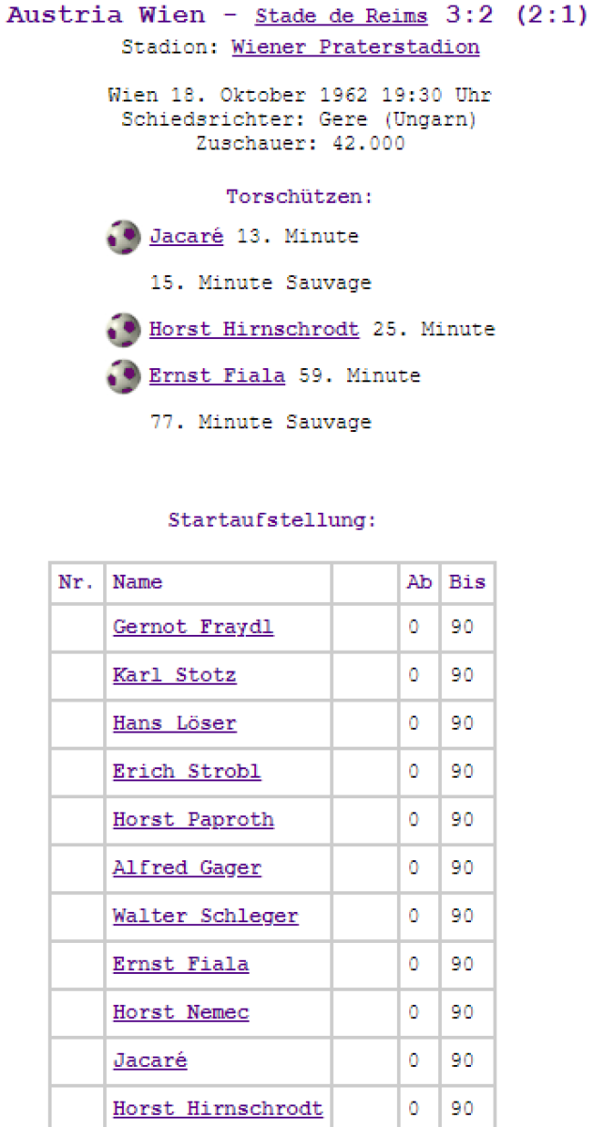Viewport: 593px width, 1127px height.
Task: Open Karl Stotz player page
Action: point(175,675)
